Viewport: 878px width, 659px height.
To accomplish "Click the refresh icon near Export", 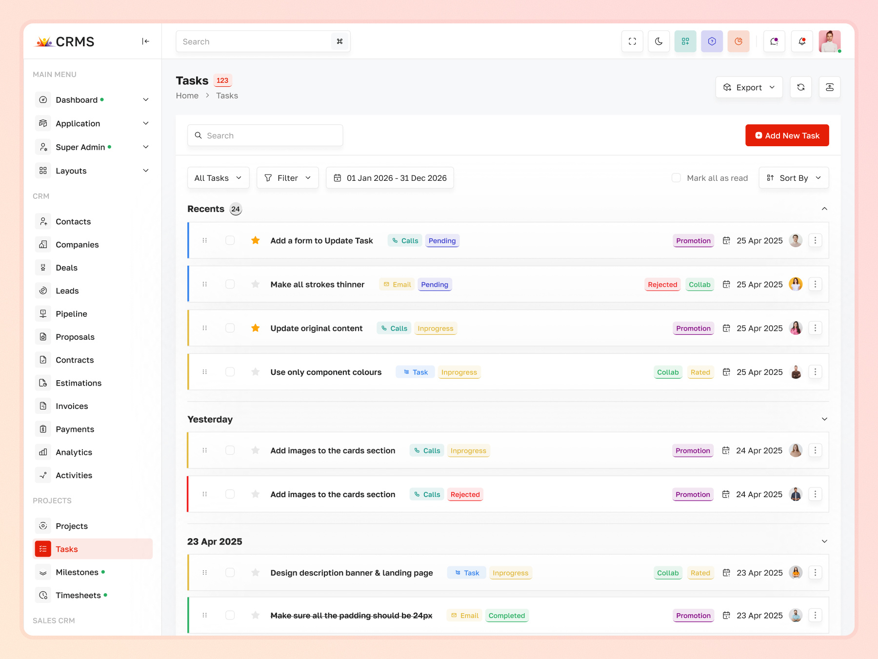I will (800, 87).
